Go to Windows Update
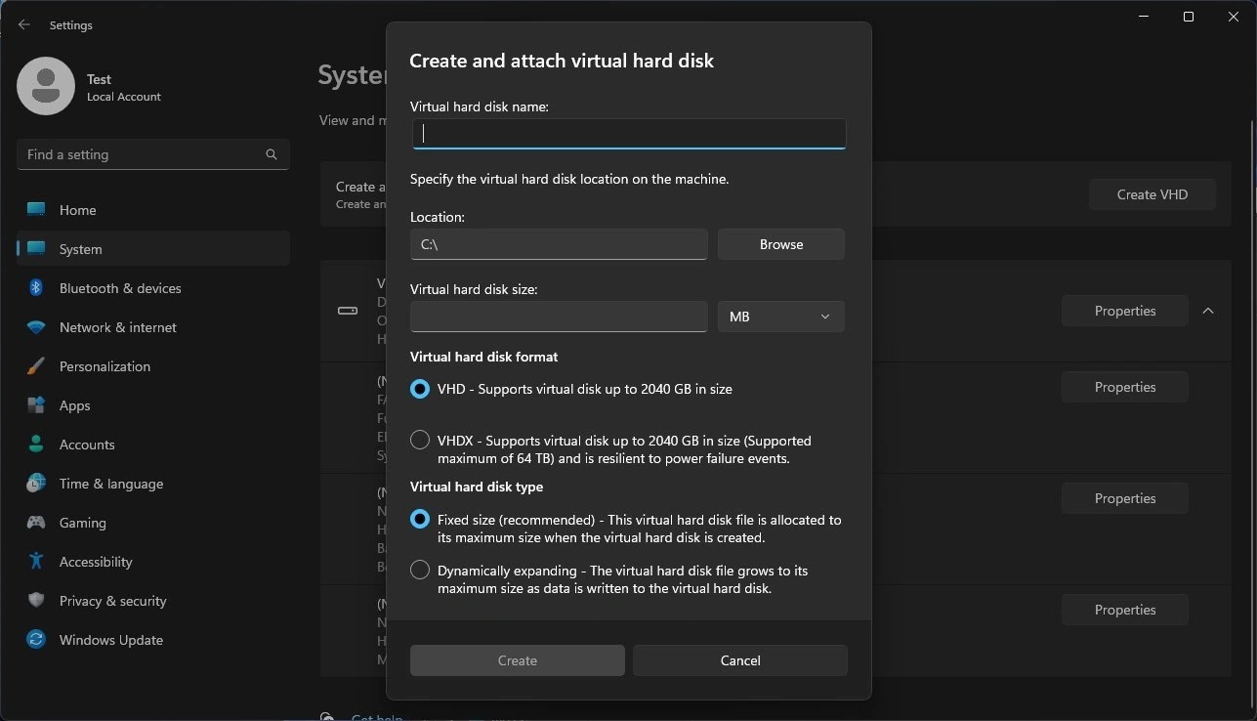 pos(112,639)
